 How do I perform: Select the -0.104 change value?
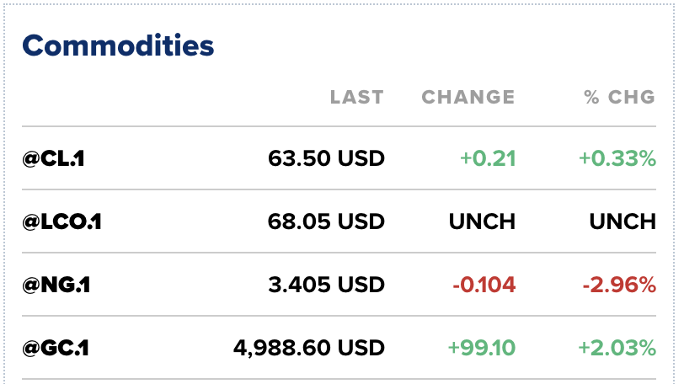pyautogui.click(x=484, y=285)
